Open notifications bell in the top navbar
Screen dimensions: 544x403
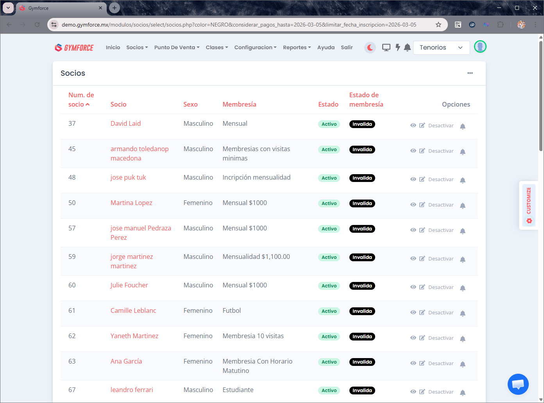click(x=407, y=48)
